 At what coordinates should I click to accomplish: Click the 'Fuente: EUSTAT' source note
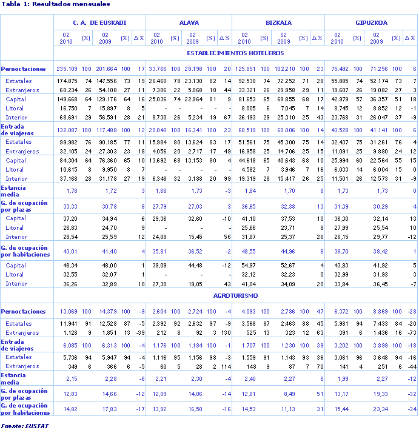tap(25, 426)
